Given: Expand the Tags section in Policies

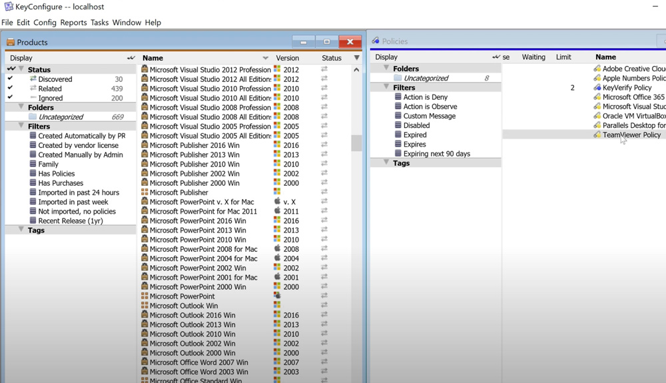Looking at the screenshot, I should (x=386, y=163).
